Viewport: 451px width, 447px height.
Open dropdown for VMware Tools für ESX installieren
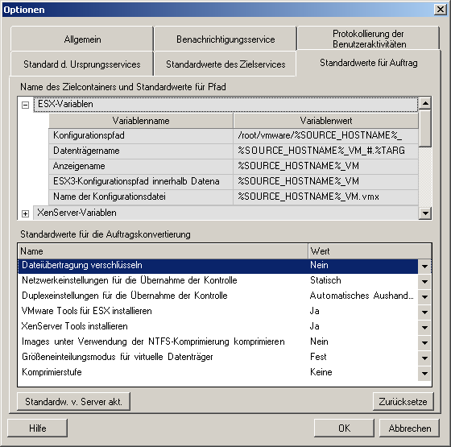pos(424,312)
